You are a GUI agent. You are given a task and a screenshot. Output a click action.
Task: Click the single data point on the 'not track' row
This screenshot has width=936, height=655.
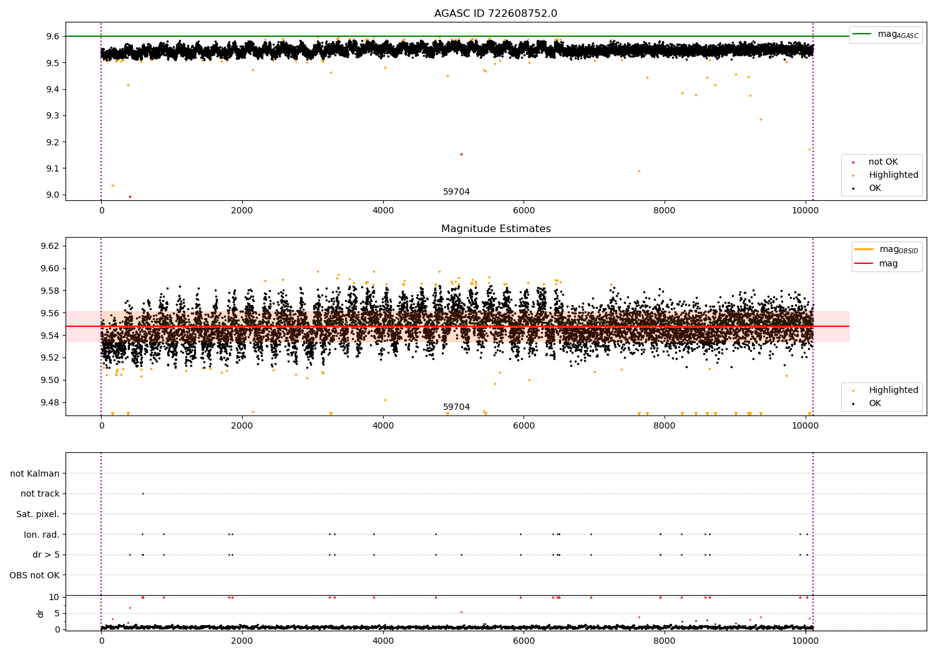pos(143,493)
